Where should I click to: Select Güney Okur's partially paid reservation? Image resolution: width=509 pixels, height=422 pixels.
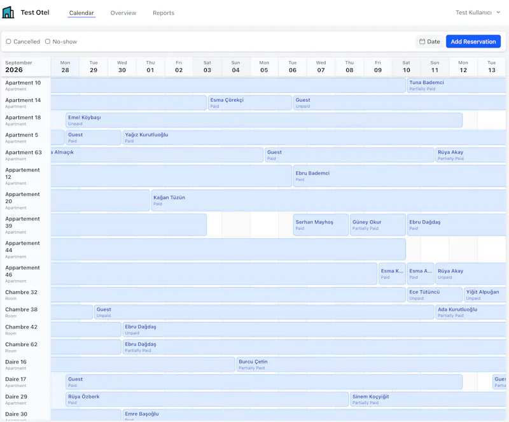[378, 225]
